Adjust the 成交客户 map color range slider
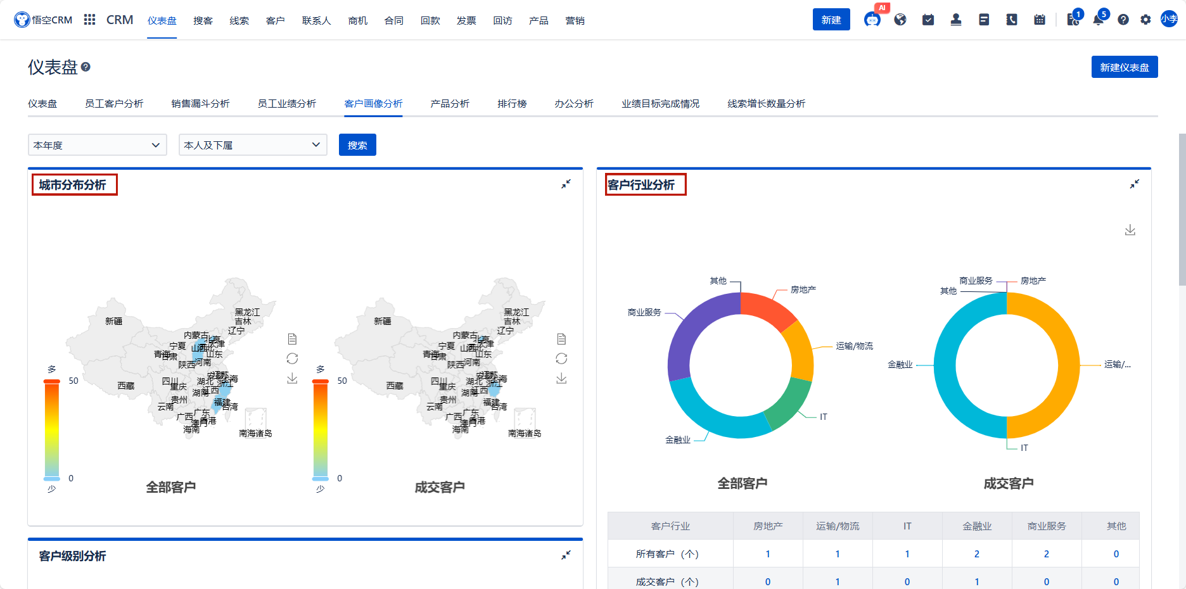This screenshot has height=589, width=1186. coord(321,430)
